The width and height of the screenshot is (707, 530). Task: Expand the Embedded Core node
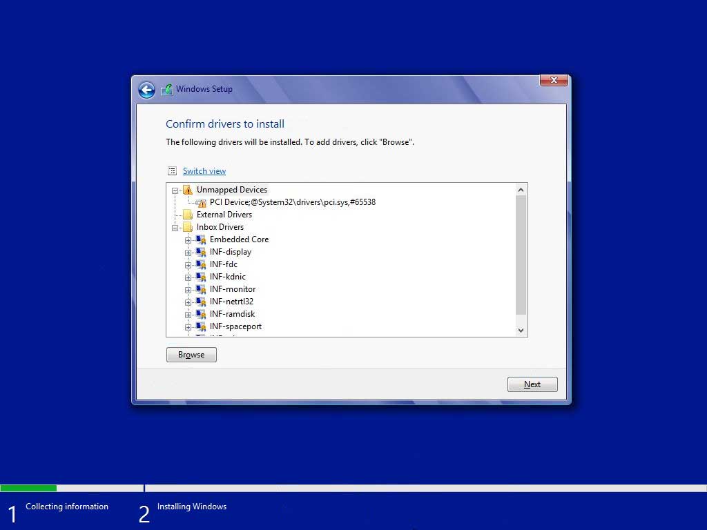(x=188, y=240)
